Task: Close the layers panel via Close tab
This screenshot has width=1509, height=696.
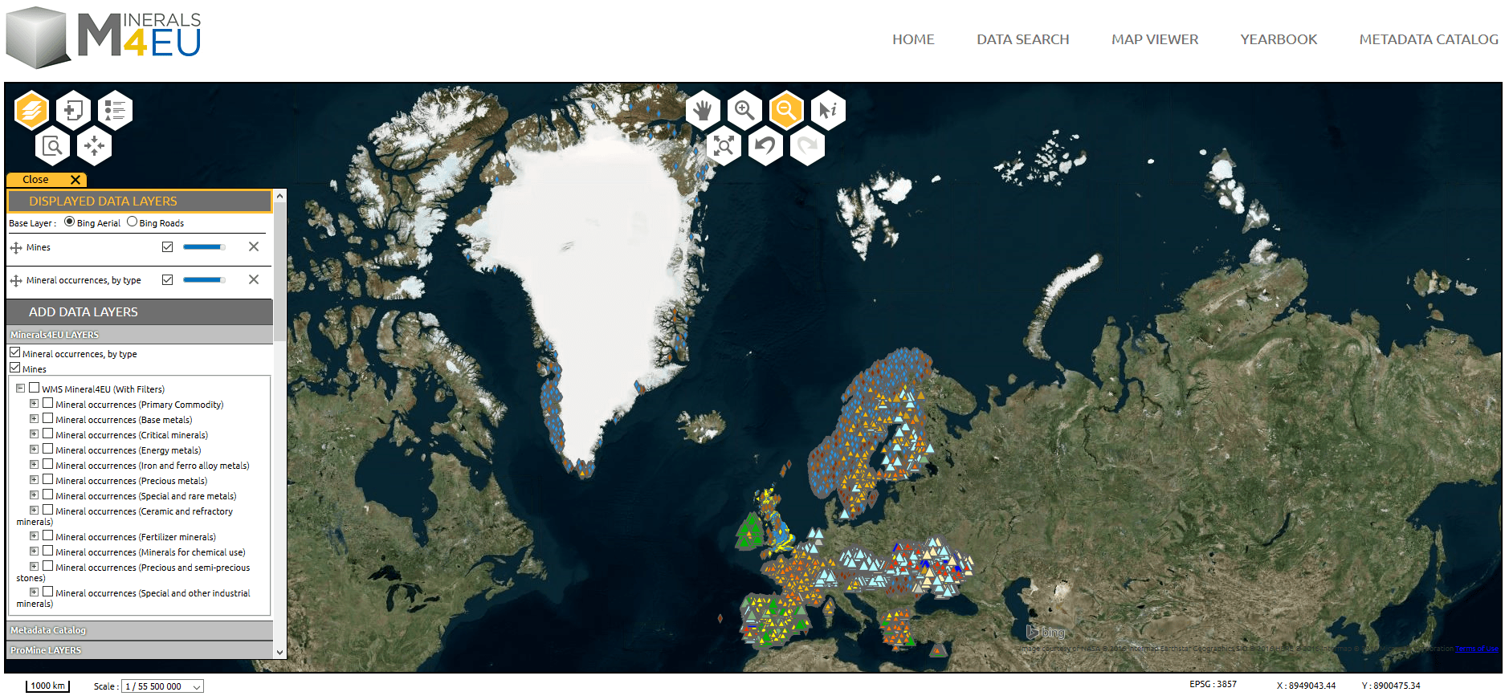Action: pos(47,180)
